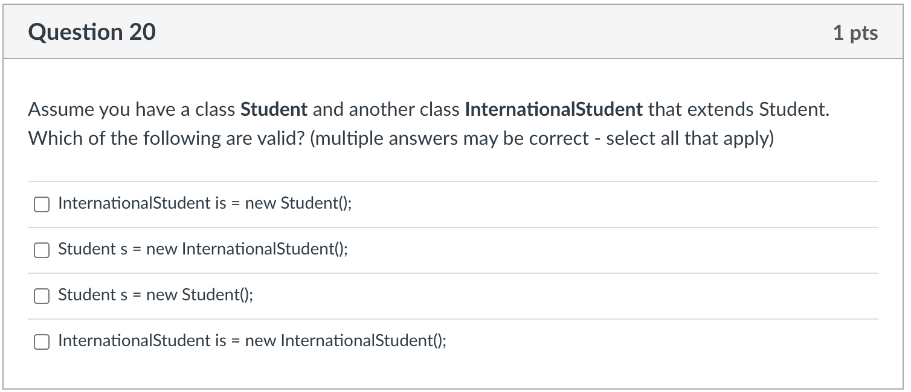Image resolution: width=911 pixels, height=392 pixels.
Task: Click the bold word InternationalStudent in the prompt
Action: pyautogui.click(x=553, y=109)
